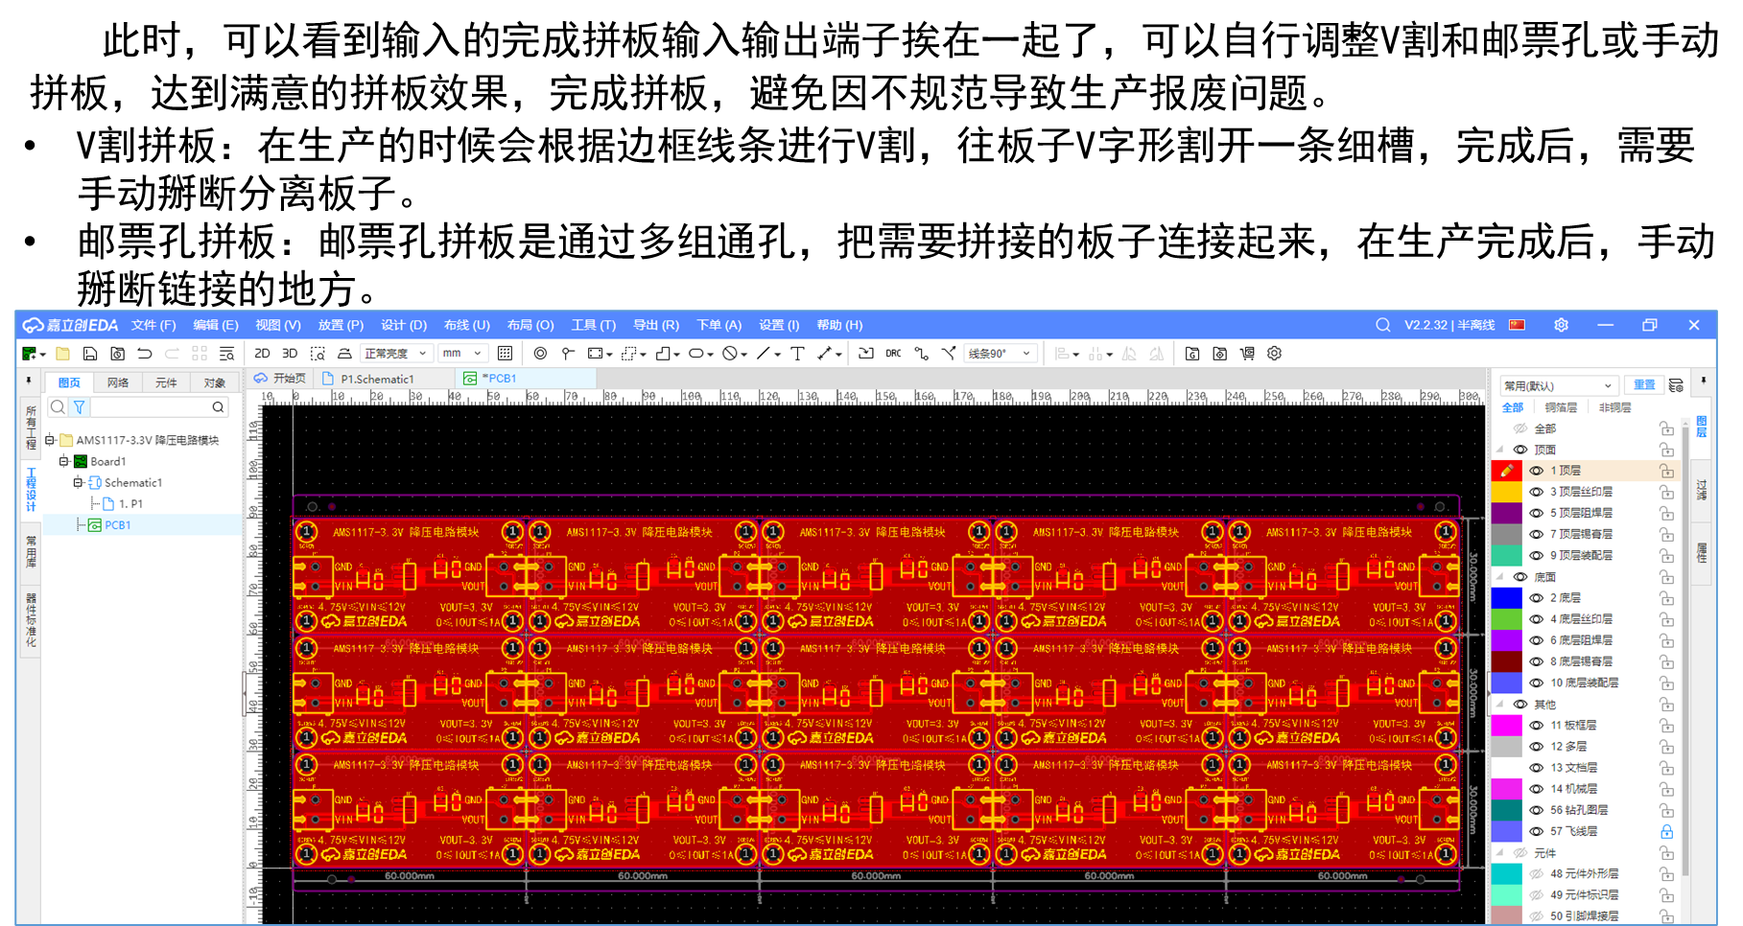Select Schematic1 in the project tree
1743x926 pixels.
coord(133,482)
